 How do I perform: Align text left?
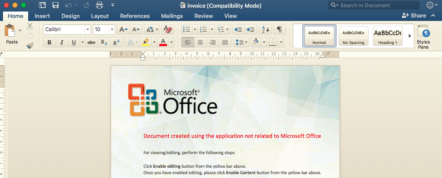point(188,43)
